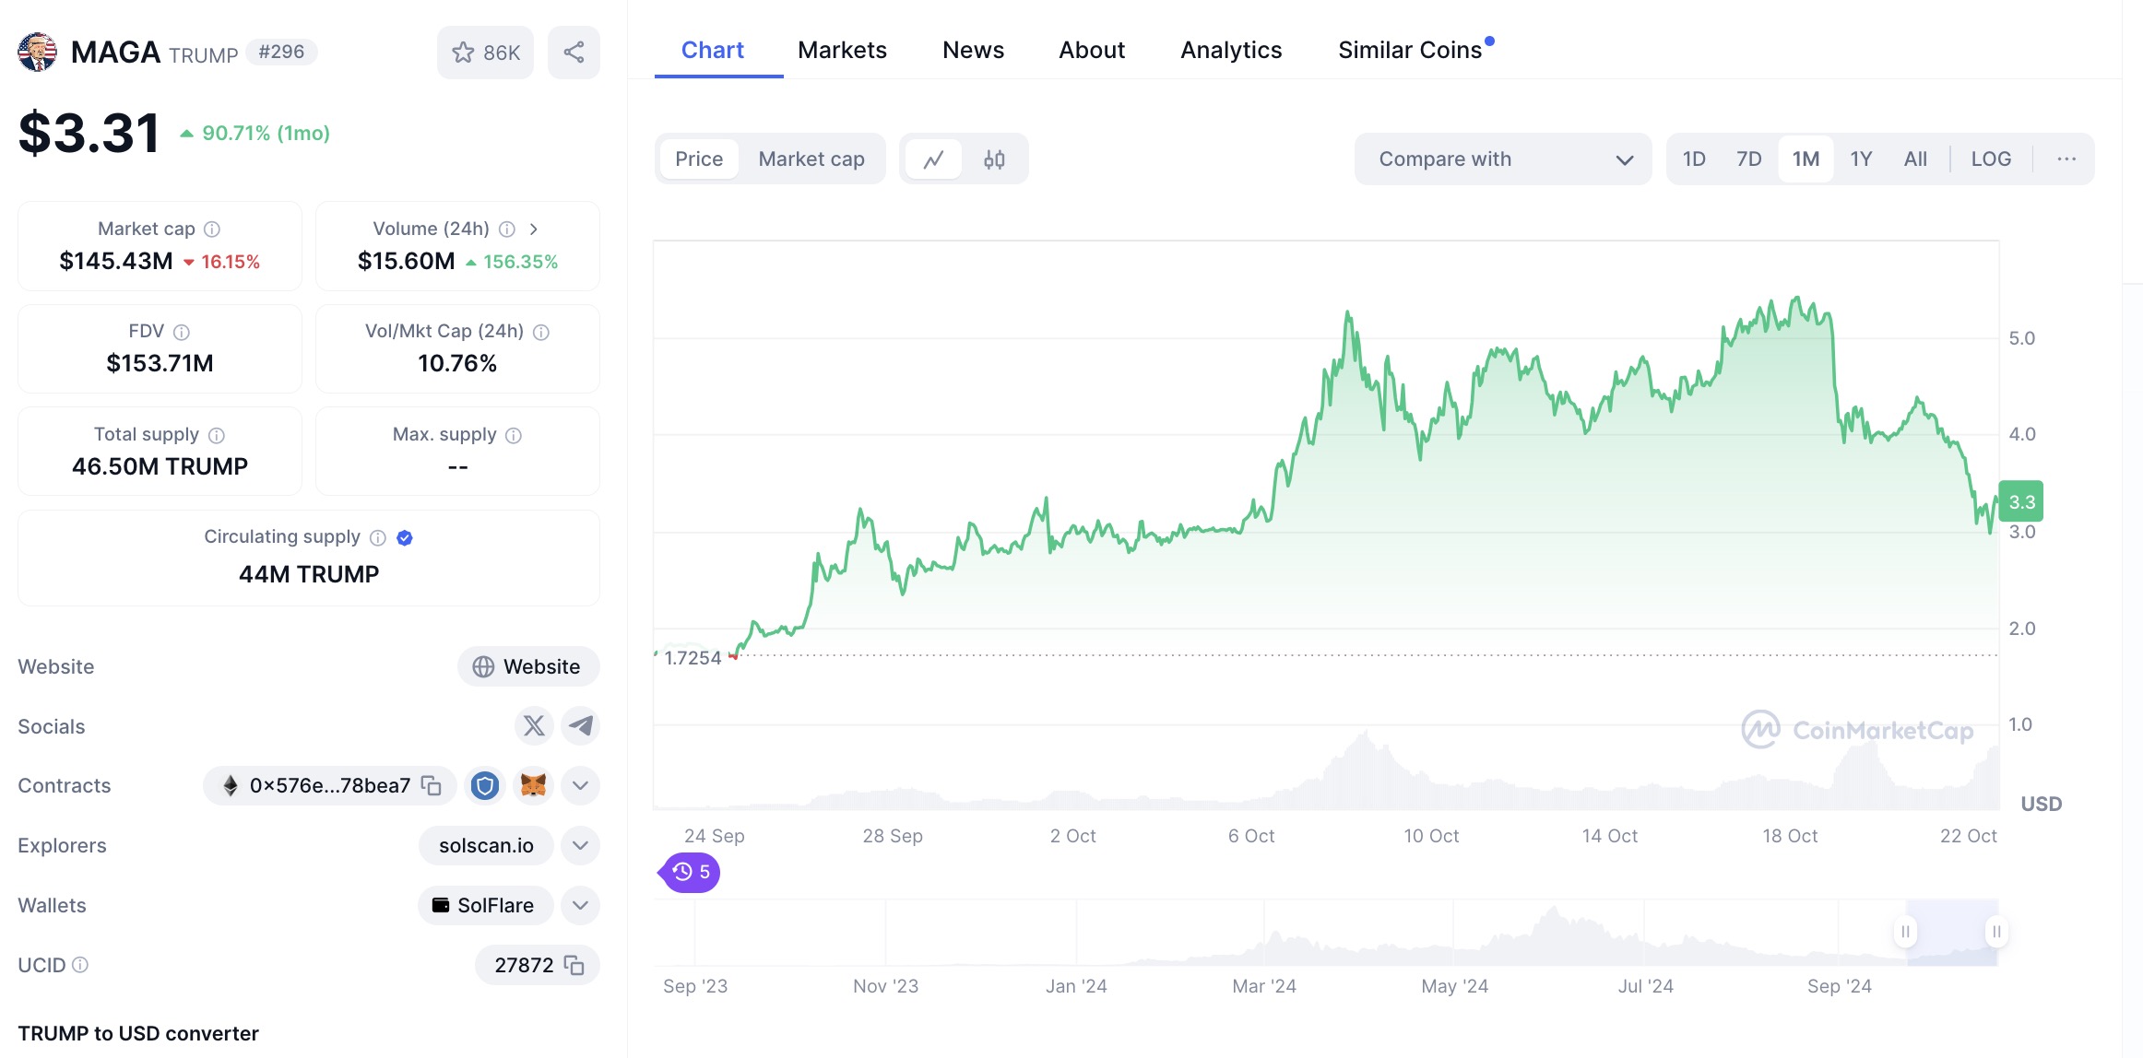2143x1058 pixels.
Task: Add token to MetaMask fox icon
Action: point(533,785)
